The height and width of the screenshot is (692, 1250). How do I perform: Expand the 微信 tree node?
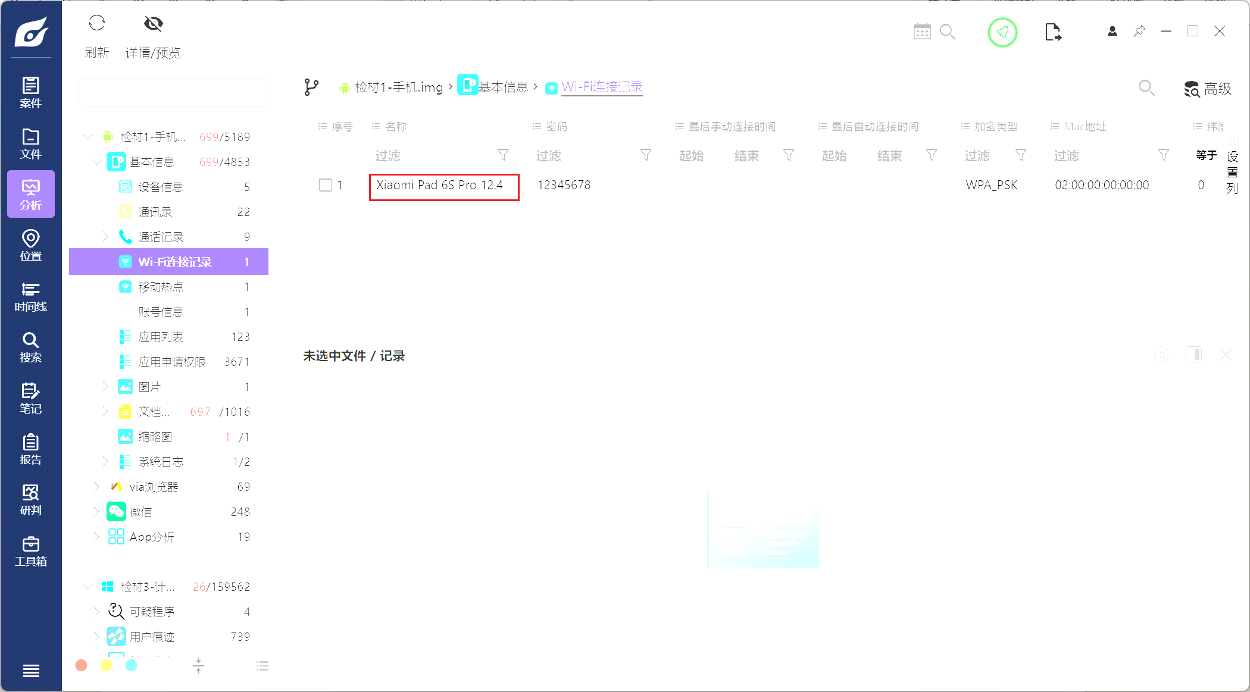(x=96, y=512)
